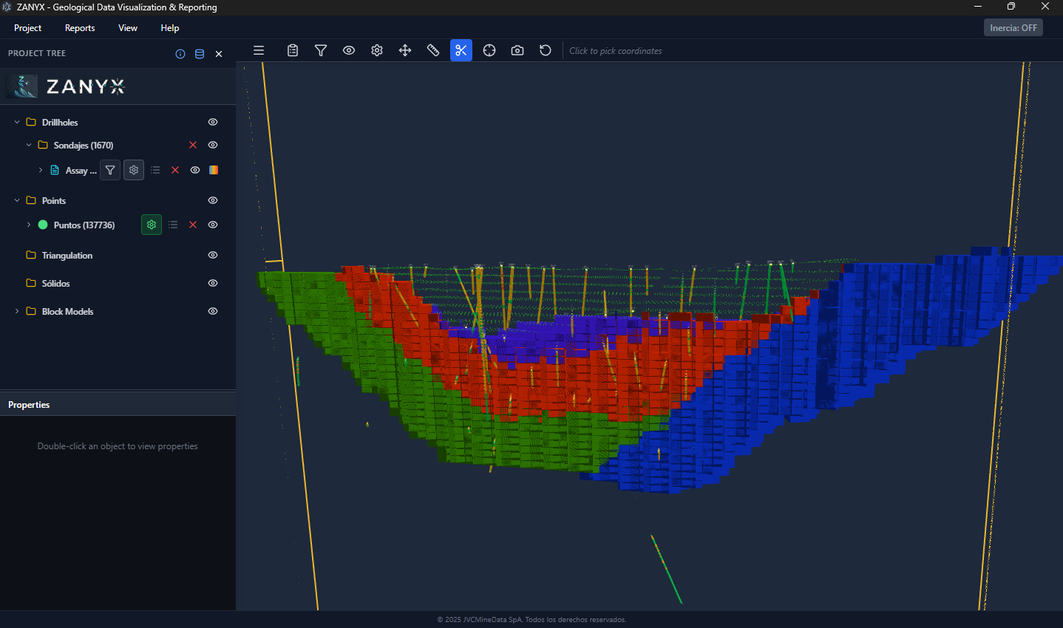Select the Measure ruler tool
Viewport: 1063px width, 628px height.
pyautogui.click(x=433, y=50)
